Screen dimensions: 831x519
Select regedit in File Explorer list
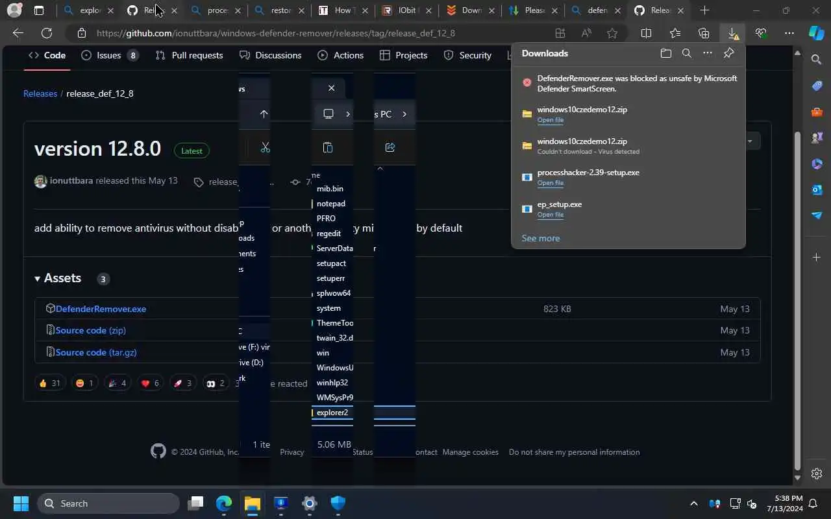click(329, 234)
